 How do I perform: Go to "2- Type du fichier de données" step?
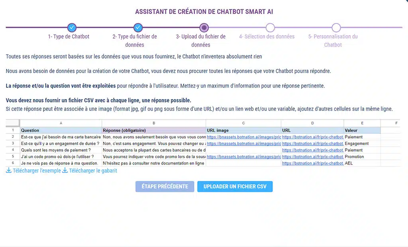tap(135, 41)
